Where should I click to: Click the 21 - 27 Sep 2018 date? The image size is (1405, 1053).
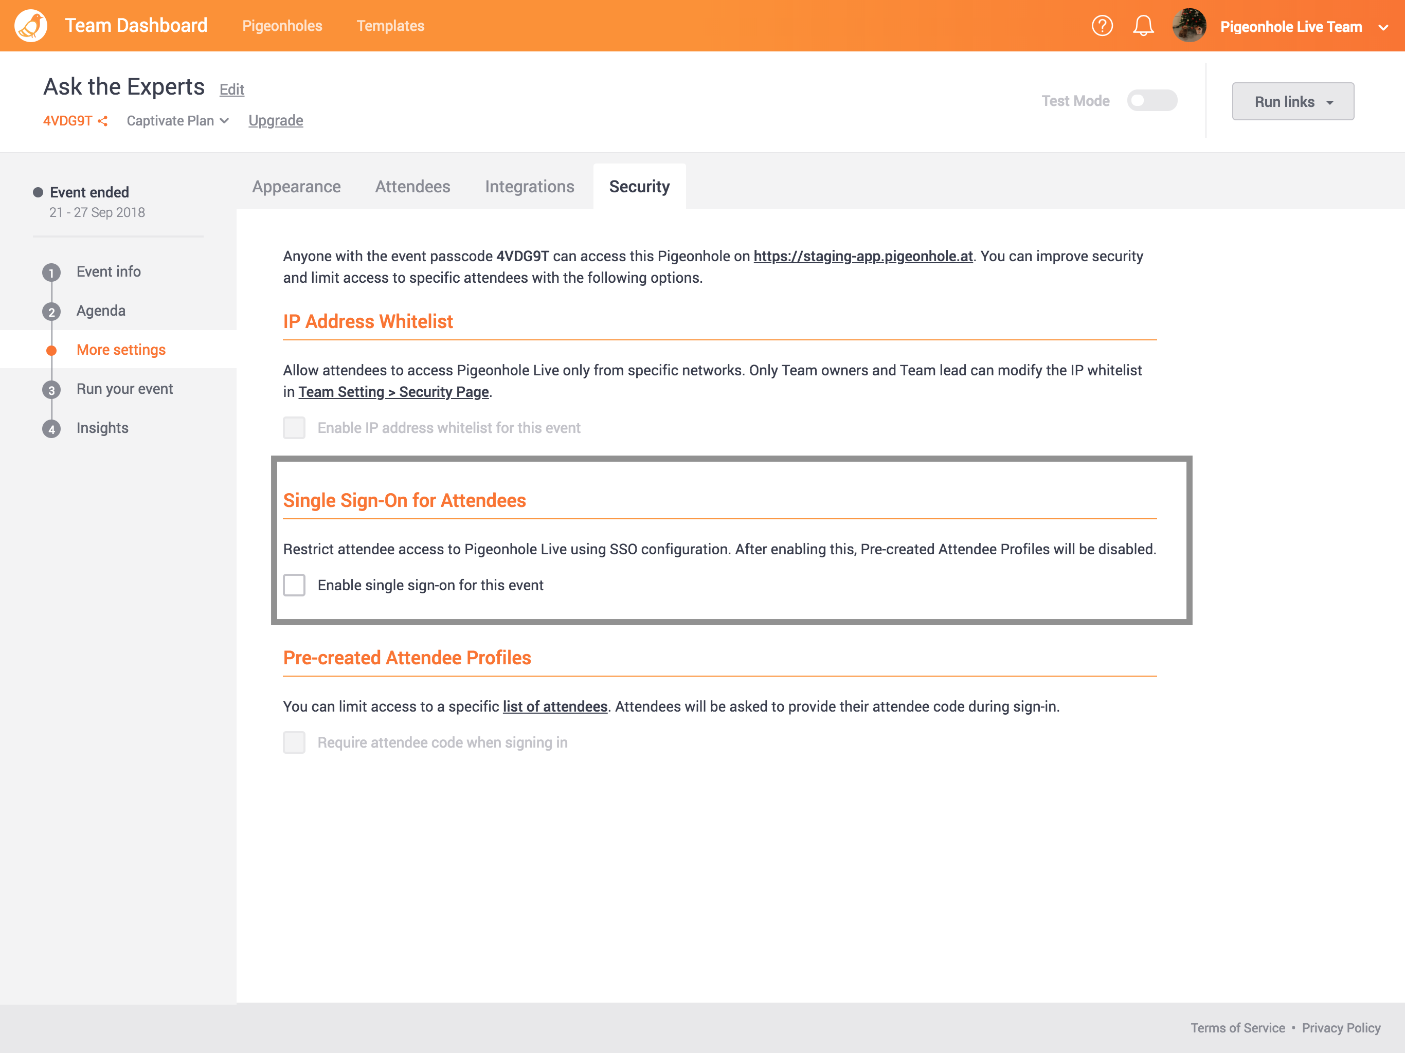click(97, 213)
